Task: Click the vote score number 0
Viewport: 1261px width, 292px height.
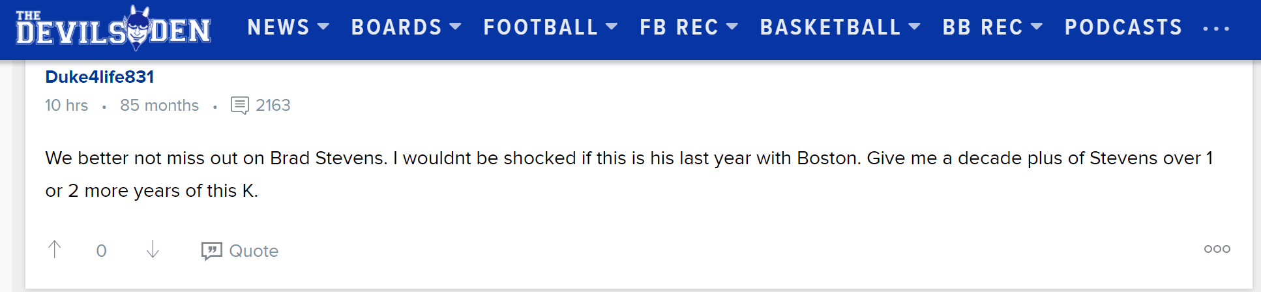Action: [x=101, y=251]
